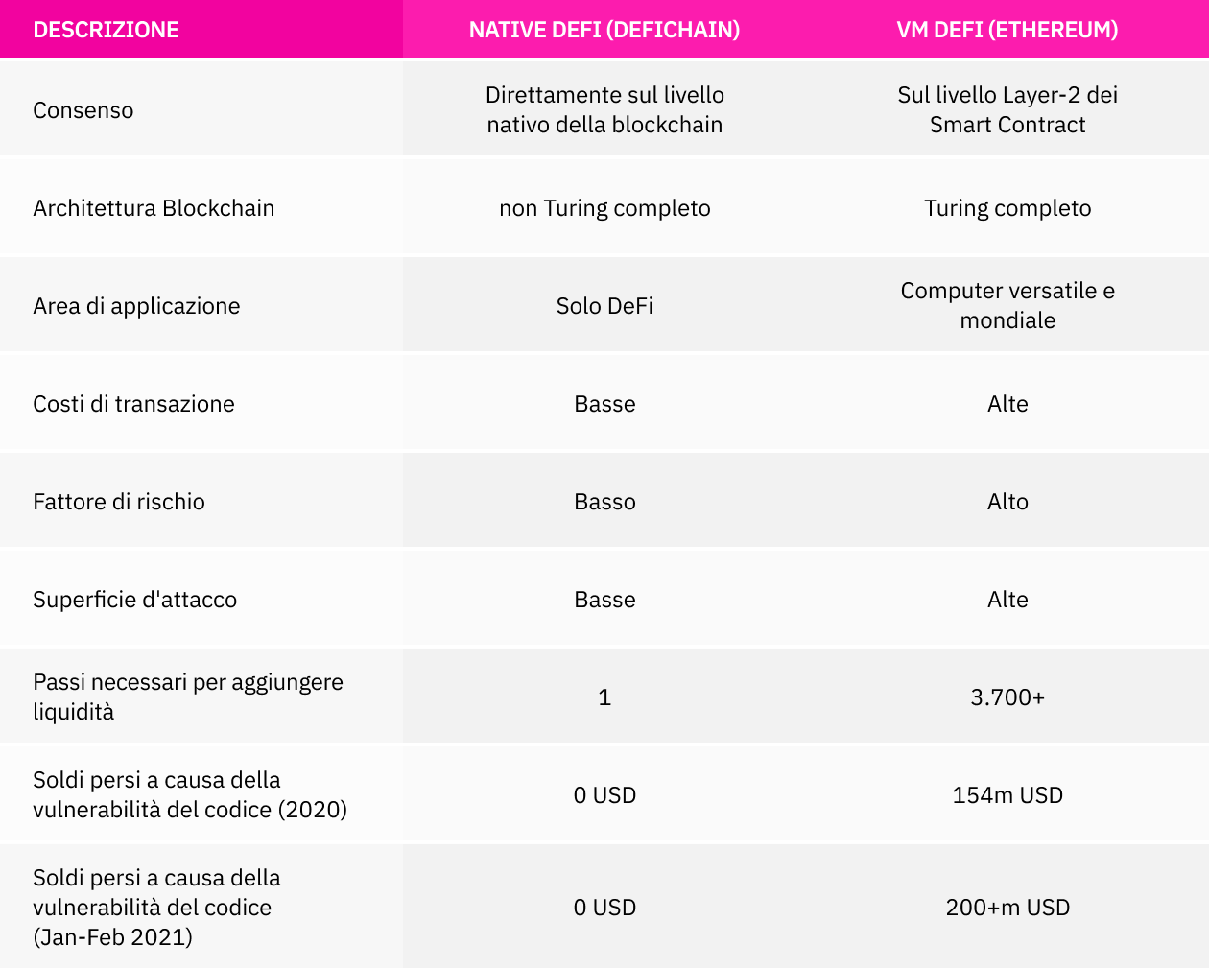Click 'Alte' in Superficie d'attacco row
The image size is (1209, 968).
click(x=1007, y=600)
